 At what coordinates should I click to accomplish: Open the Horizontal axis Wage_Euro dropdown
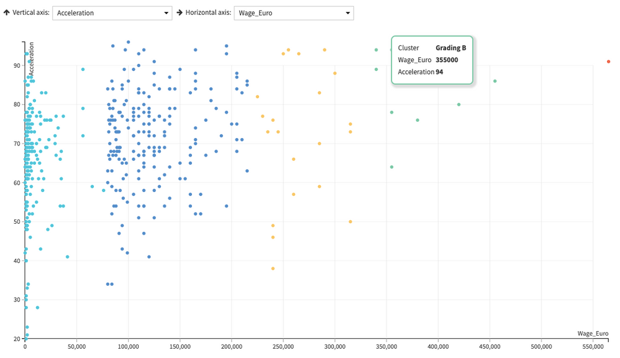pyautogui.click(x=293, y=13)
